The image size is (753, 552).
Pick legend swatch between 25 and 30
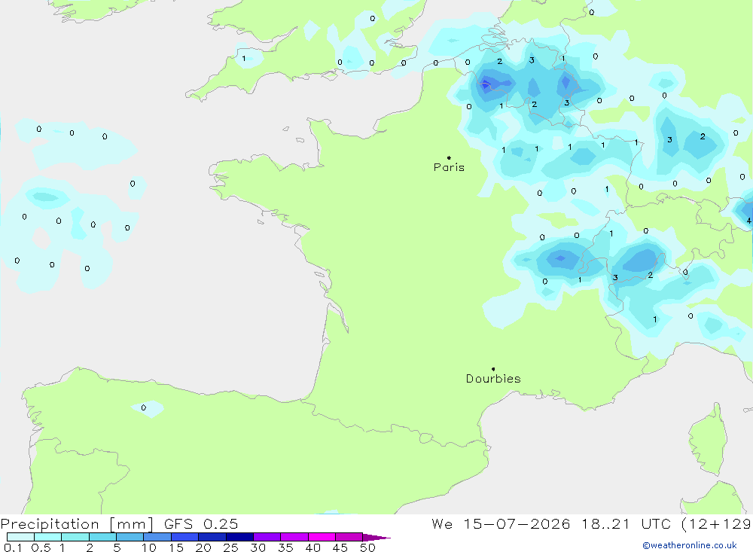coord(239,537)
